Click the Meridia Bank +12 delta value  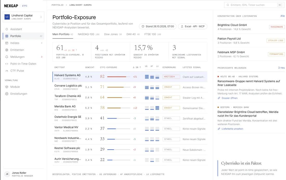pyautogui.click(x=135, y=108)
